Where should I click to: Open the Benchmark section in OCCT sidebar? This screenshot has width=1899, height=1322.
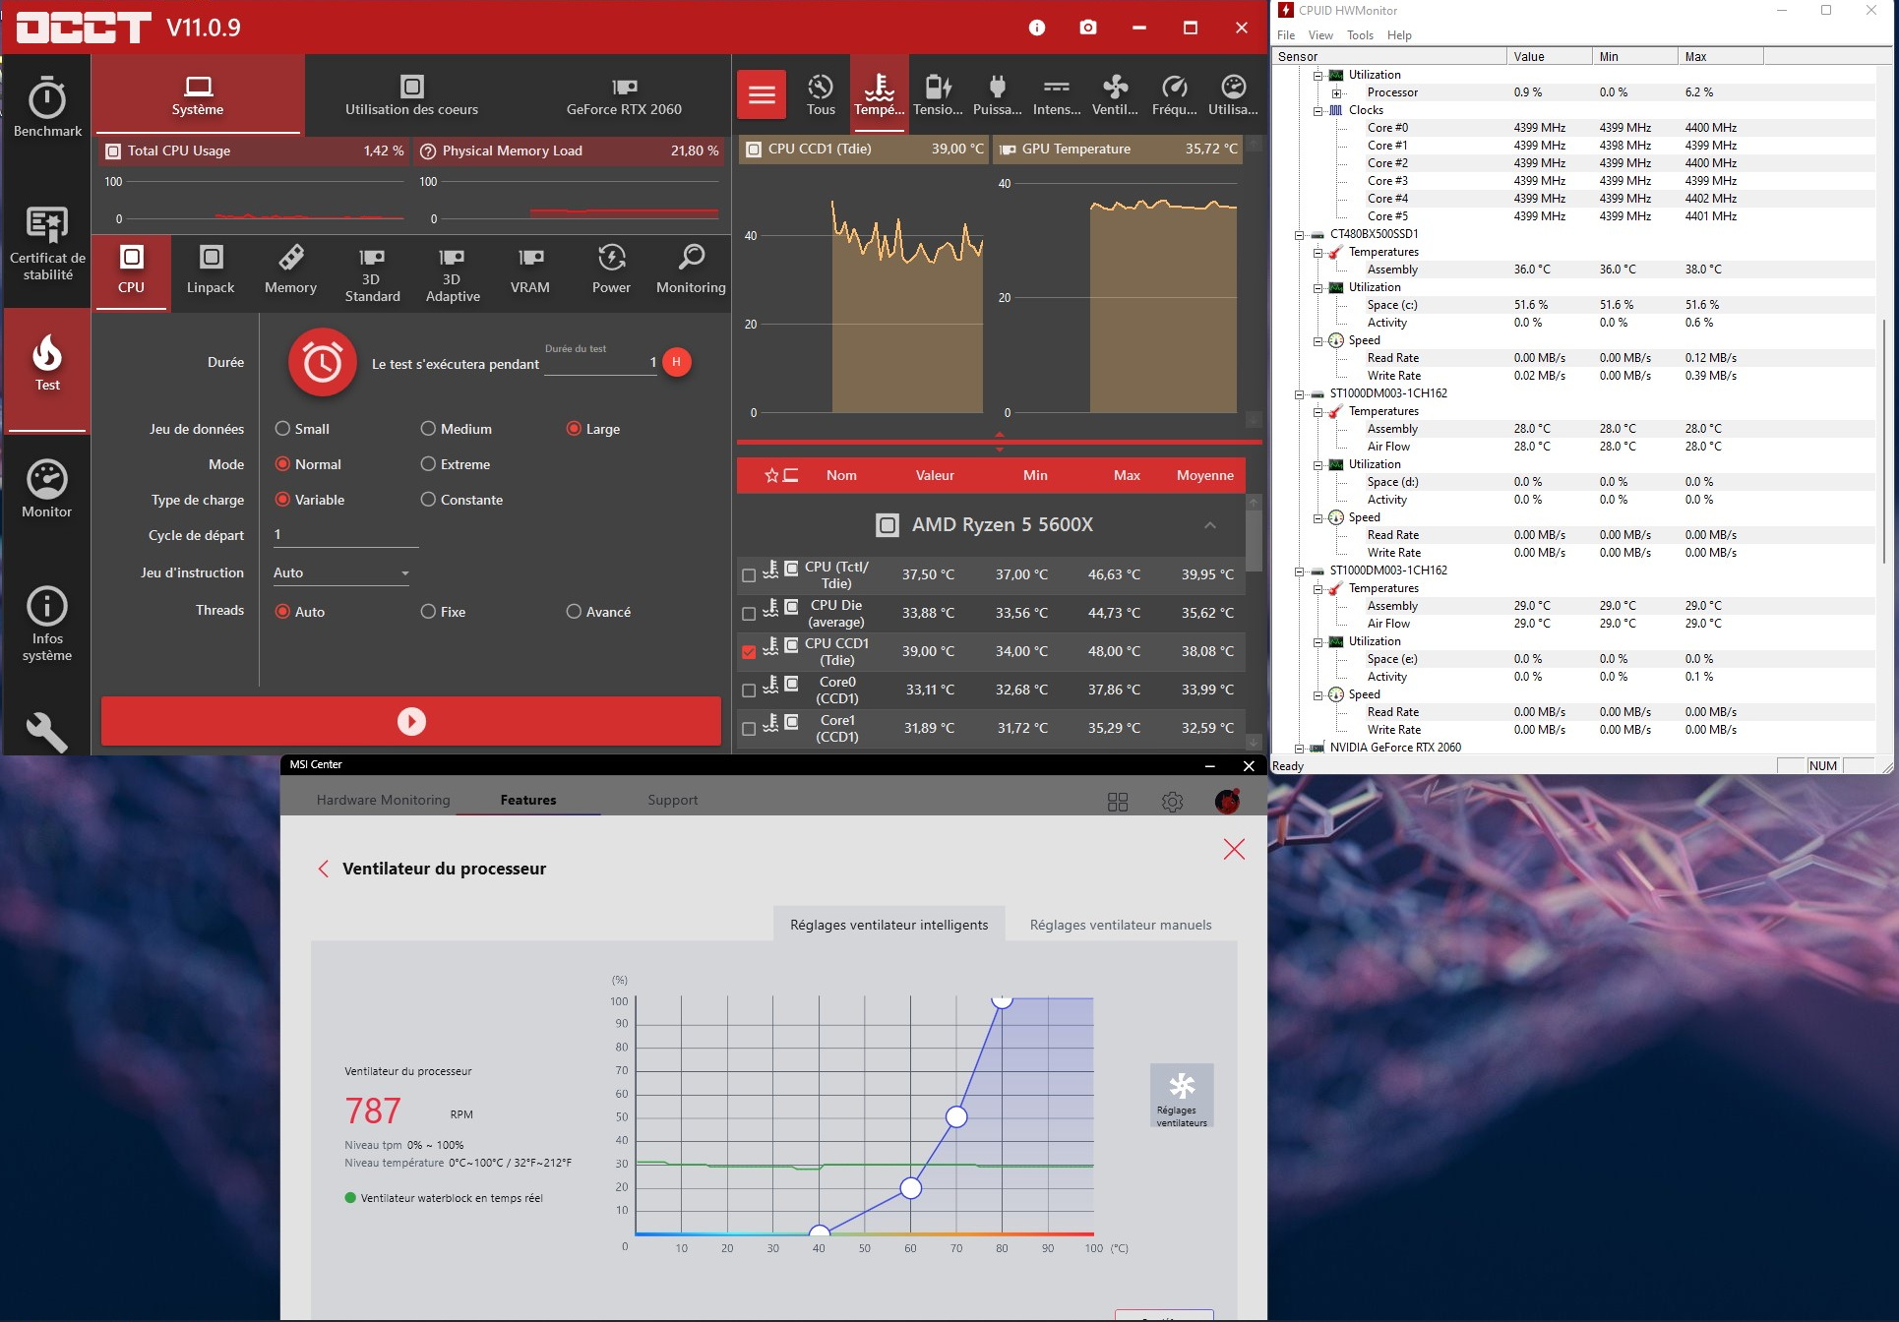click(x=47, y=106)
